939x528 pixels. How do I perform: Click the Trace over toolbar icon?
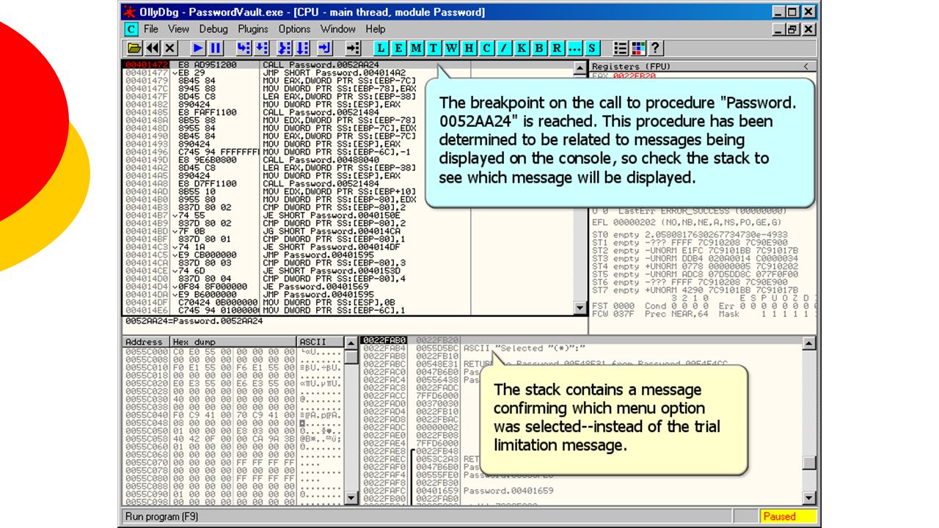(x=303, y=48)
